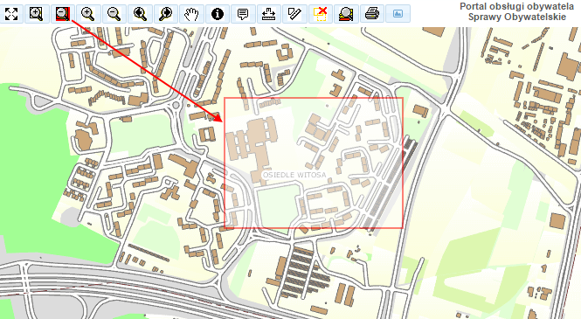Click the Portal obsługi obywatela heading
Image resolution: width=581 pixels, height=319 pixels.
coord(516,6)
